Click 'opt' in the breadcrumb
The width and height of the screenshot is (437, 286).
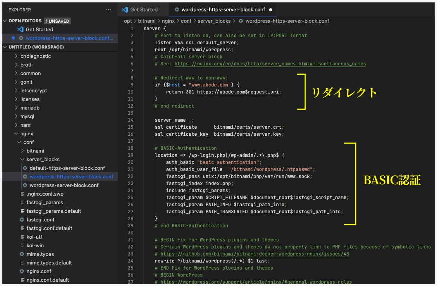[x=128, y=21]
